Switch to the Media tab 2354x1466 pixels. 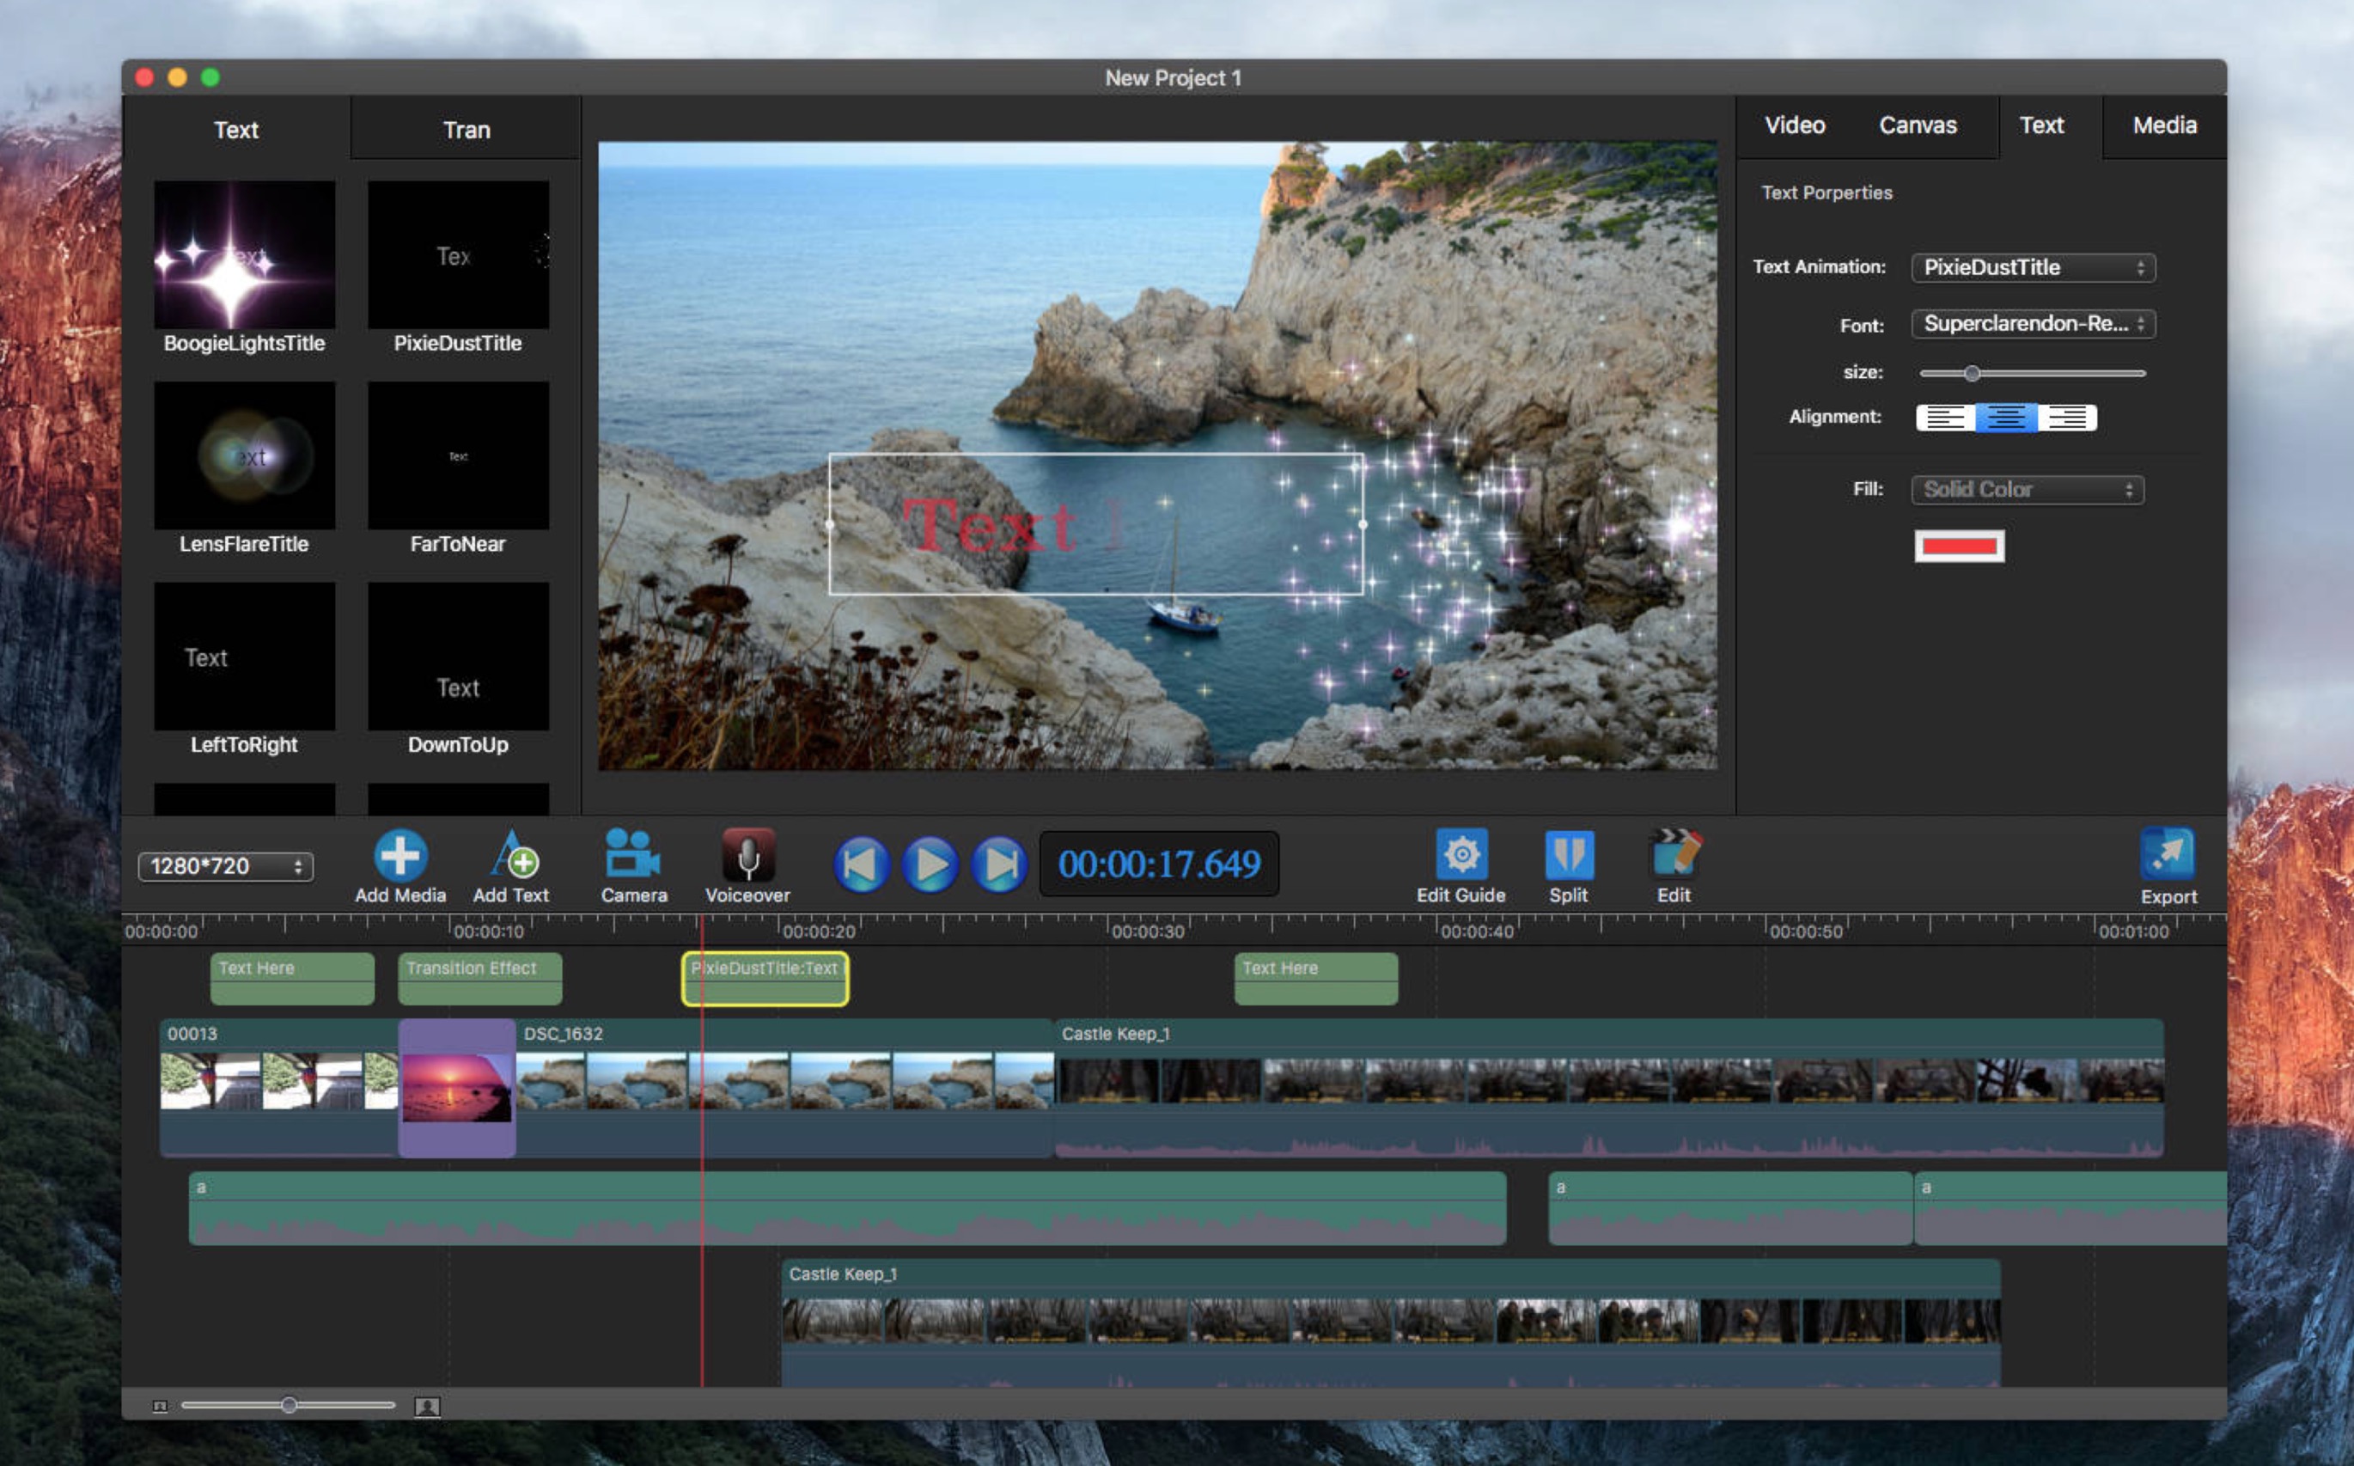(x=2167, y=123)
